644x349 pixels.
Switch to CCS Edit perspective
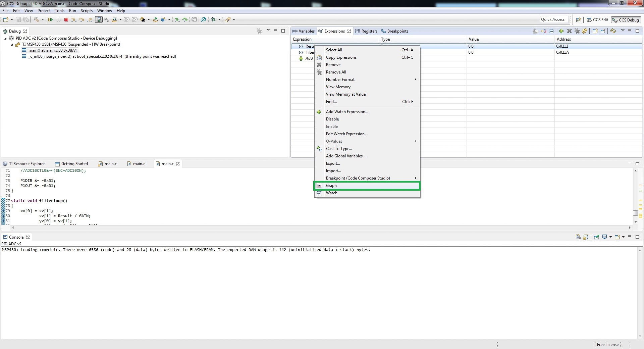pyautogui.click(x=597, y=20)
